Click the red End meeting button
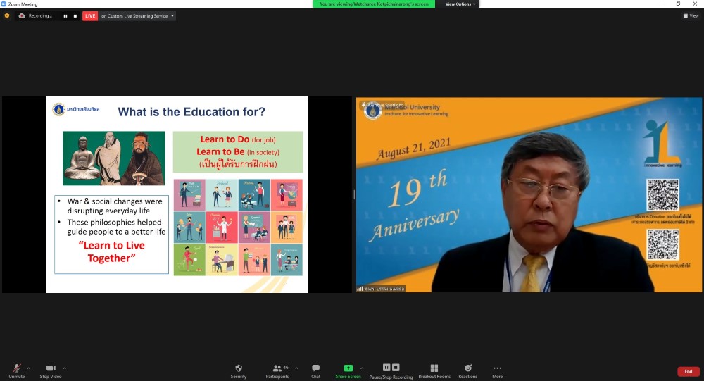Image resolution: width=704 pixels, height=381 pixels. 688,371
